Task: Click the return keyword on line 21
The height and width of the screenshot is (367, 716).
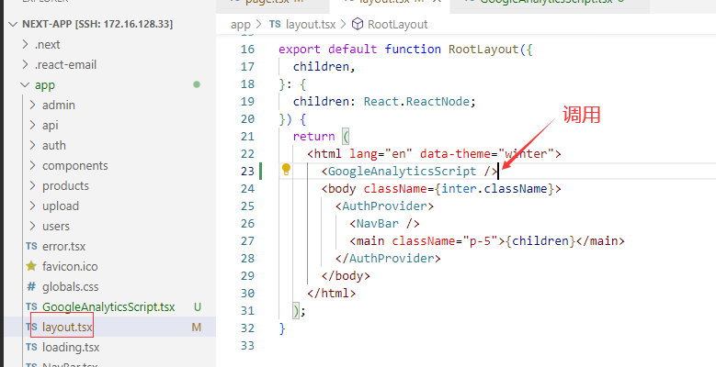Action: pos(313,137)
